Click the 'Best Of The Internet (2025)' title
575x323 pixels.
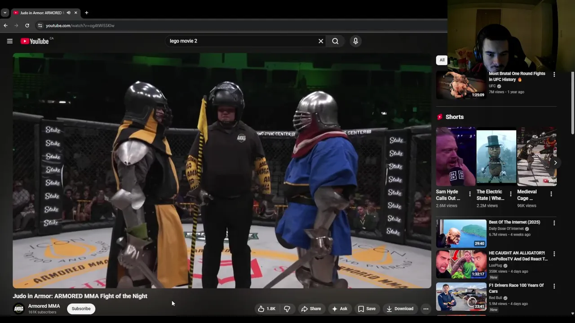pyautogui.click(x=514, y=222)
